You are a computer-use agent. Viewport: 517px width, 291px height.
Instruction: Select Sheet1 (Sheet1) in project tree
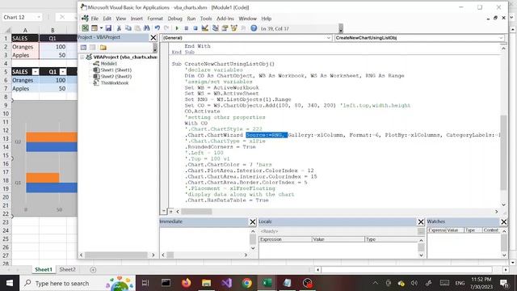click(x=116, y=70)
